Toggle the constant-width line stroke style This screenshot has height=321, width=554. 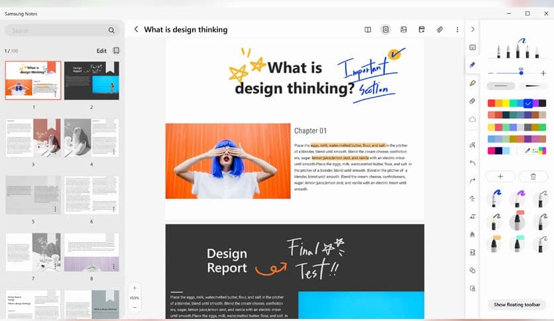coord(500,86)
